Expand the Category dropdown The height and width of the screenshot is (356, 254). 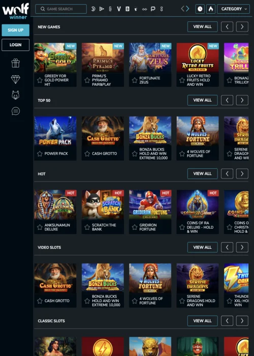(x=233, y=9)
